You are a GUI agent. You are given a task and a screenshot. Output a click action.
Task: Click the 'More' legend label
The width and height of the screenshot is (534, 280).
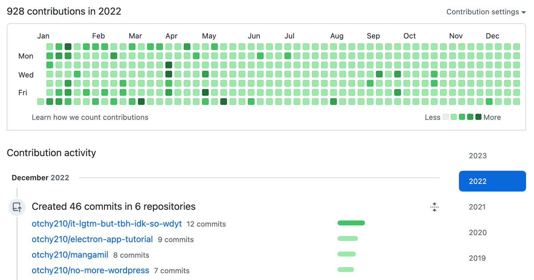tap(492, 117)
